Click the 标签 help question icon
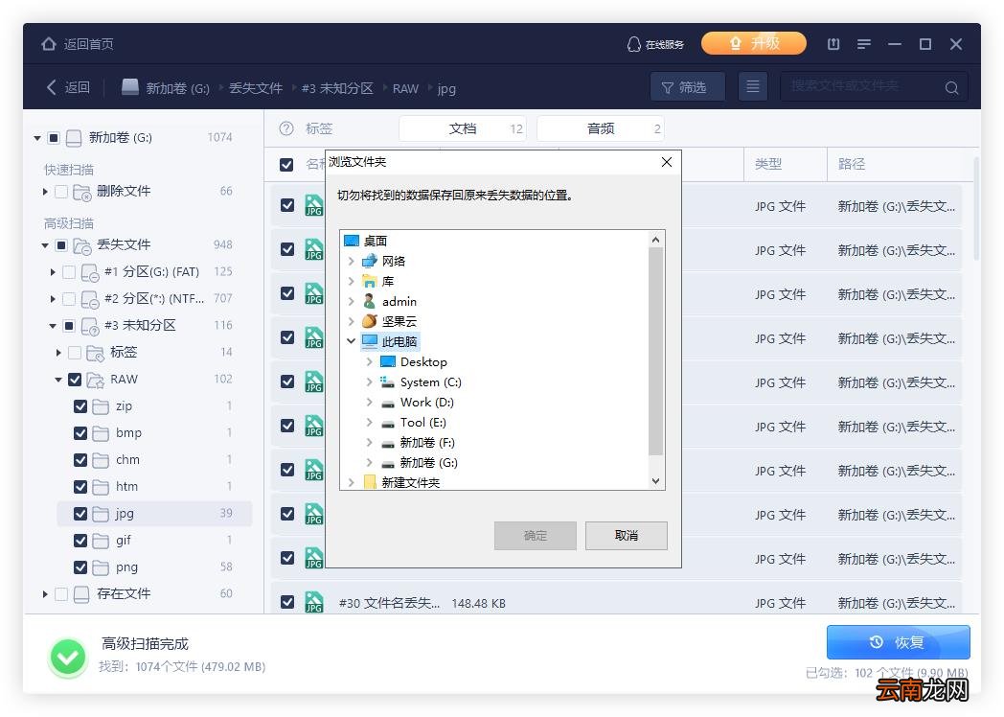 pyautogui.click(x=286, y=128)
